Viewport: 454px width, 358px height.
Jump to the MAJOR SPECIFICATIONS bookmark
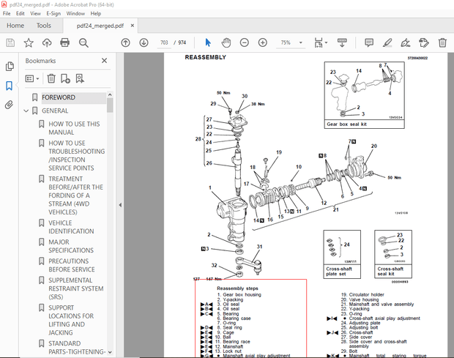(70, 247)
